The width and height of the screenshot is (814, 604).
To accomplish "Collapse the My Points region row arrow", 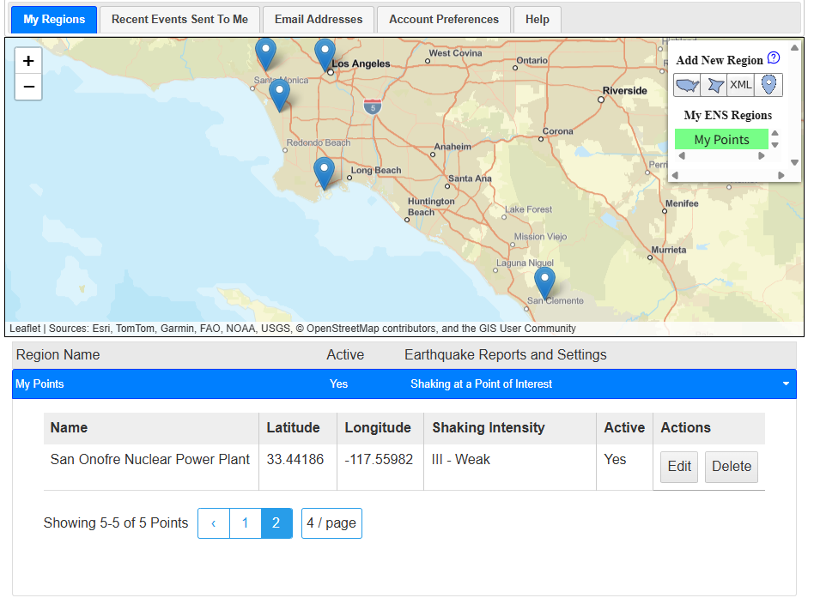I will pos(786,384).
